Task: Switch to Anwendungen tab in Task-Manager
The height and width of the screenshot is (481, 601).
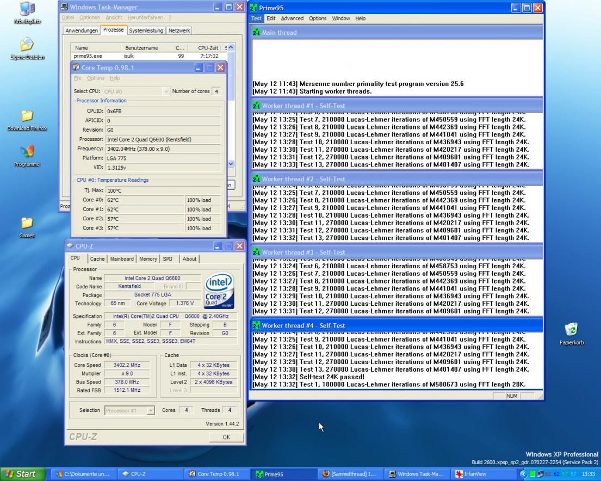Action: 82,30
